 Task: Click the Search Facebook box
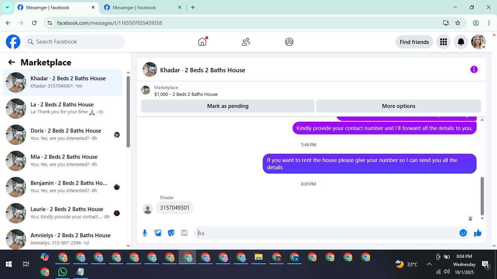tap(74, 42)
